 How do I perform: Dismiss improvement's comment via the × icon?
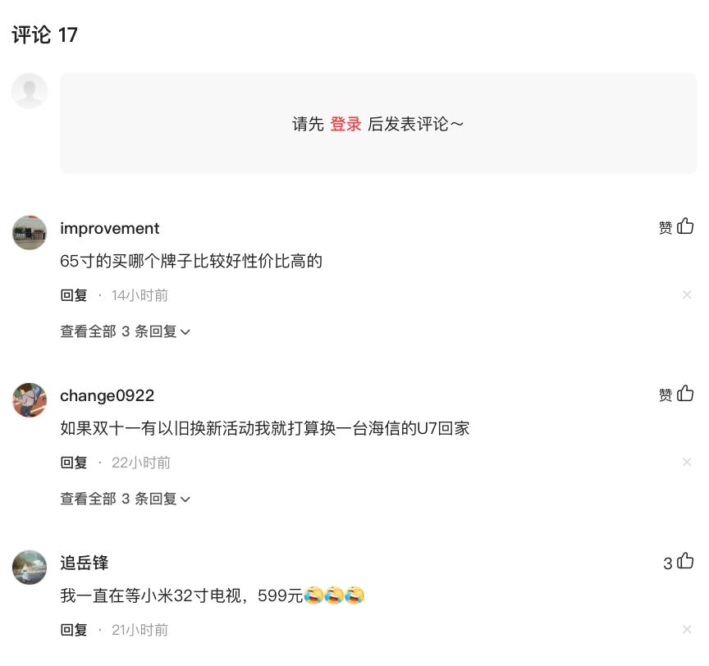pos(688,294)
